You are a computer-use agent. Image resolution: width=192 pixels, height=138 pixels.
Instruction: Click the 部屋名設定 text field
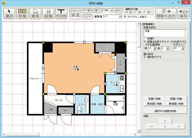tap(165, 33)
